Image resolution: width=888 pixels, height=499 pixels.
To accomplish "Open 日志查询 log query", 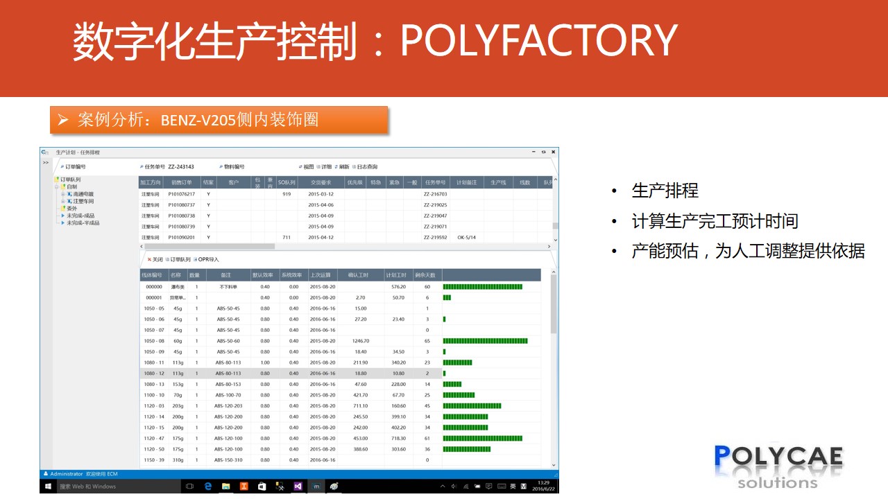I will (364, 166).
